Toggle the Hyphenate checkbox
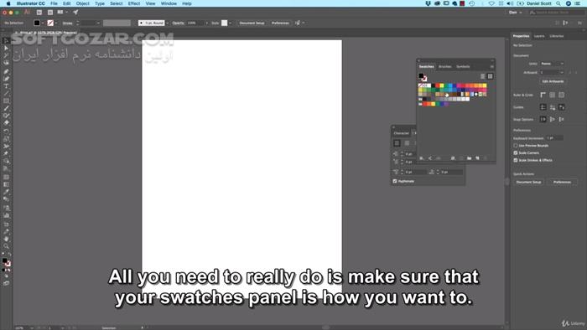 (x=395, y=181)
